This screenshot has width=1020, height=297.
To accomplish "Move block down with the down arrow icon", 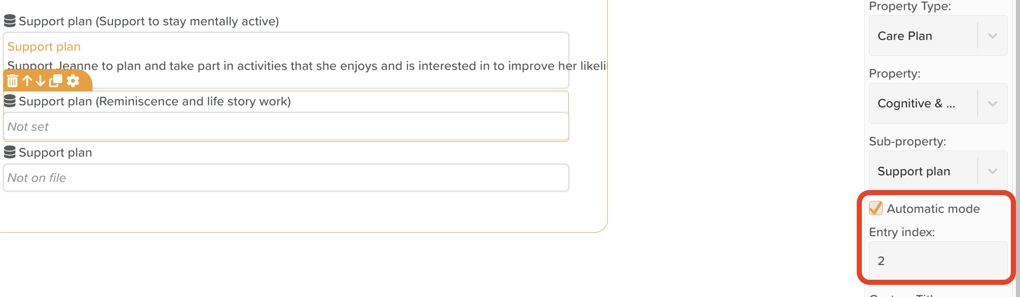I will pyautogui.click(x=41, y=81).
